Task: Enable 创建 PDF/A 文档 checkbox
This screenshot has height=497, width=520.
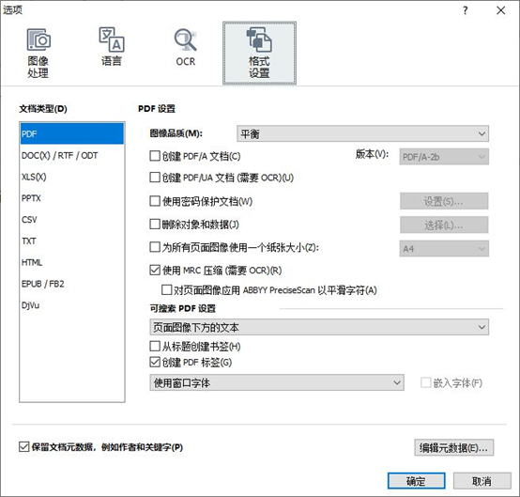Action: click(x=155, y=156)
